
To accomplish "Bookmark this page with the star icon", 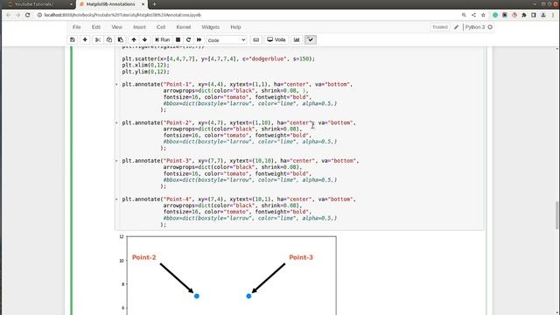I will tap(483, 15).
